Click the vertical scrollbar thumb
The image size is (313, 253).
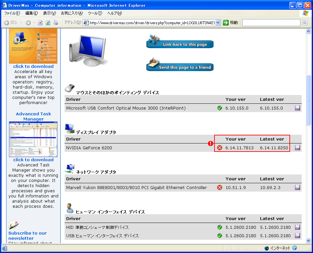(x=308, y=100)
